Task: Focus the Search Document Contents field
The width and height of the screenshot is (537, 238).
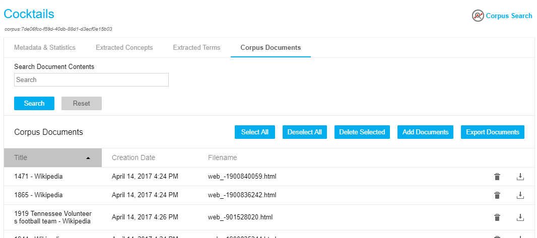Action: [x=91, y=80]
